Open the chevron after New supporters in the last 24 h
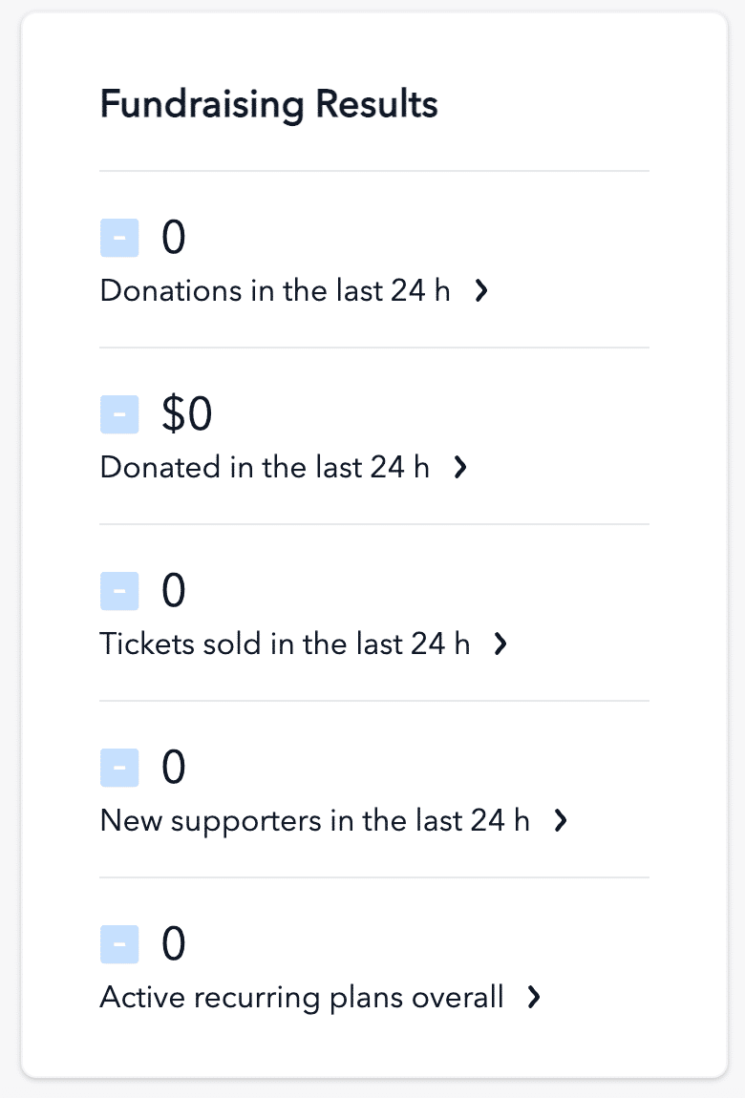Viewport: 745px width, 1098px height. [x=561, y=821]
